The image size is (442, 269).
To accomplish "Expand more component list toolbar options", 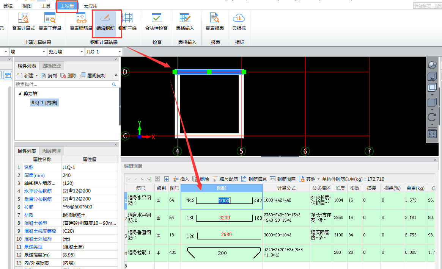I will (116, 75).
